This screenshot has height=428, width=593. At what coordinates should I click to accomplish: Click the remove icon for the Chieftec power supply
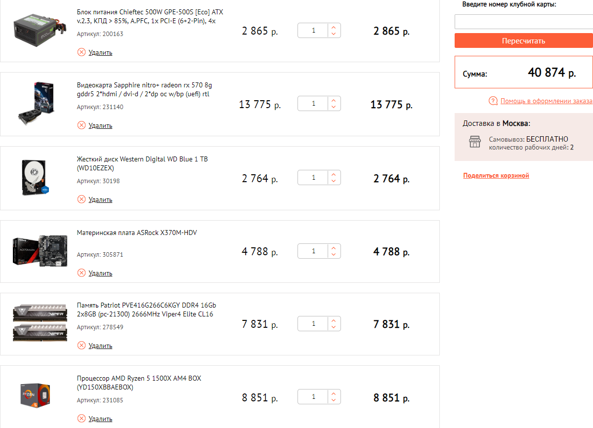click(82, 52)
